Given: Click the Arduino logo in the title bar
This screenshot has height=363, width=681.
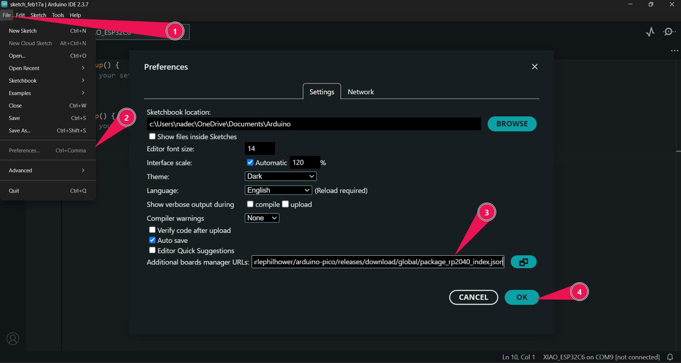Looking at the screenshot, I should [x=5, y=4].
